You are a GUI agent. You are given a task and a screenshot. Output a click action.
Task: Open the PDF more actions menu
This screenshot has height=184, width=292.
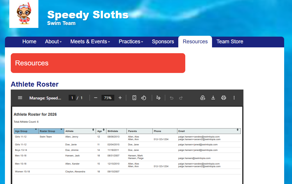pos(234,98)
